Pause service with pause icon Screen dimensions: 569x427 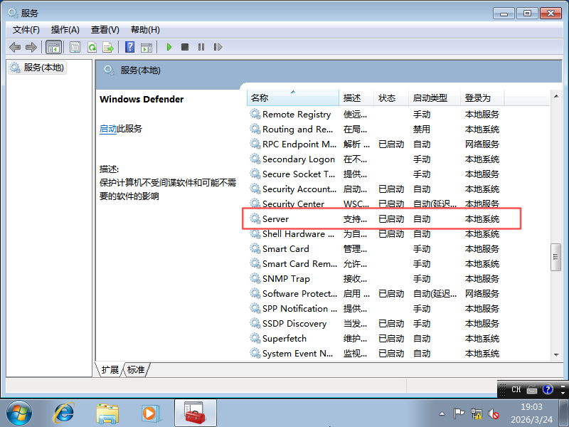click(201, 47)
